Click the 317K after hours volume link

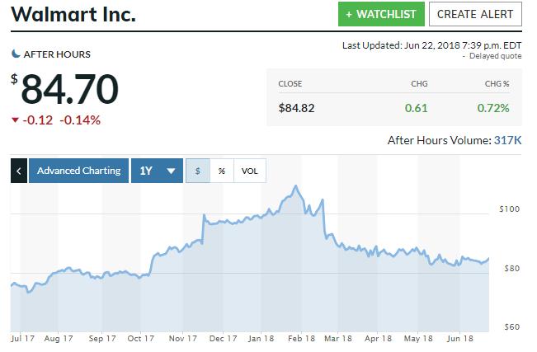507,140
